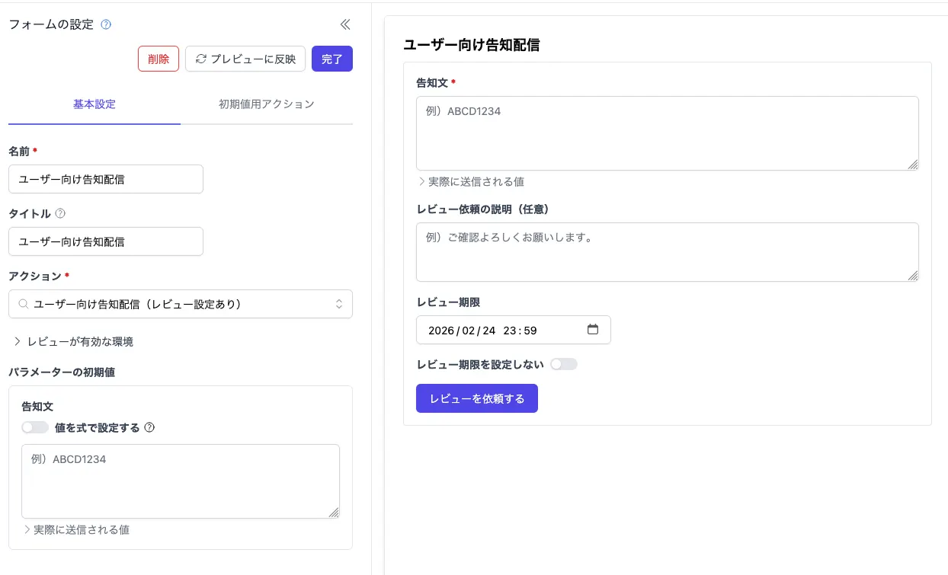The height and width of the screenshot is (575, 948).
Task: Open help icon beside 値を式で設定する
Action: pyautogui.click(x=149, y=428)
